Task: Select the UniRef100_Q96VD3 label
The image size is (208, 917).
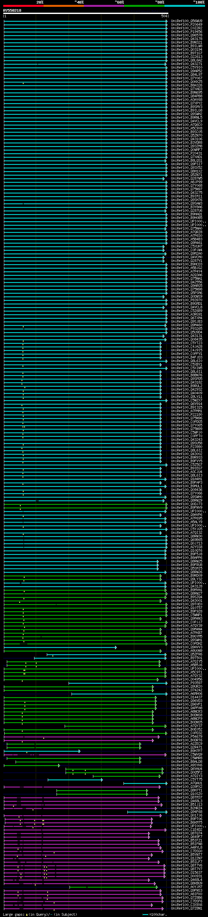Action: tap(187, 701)
